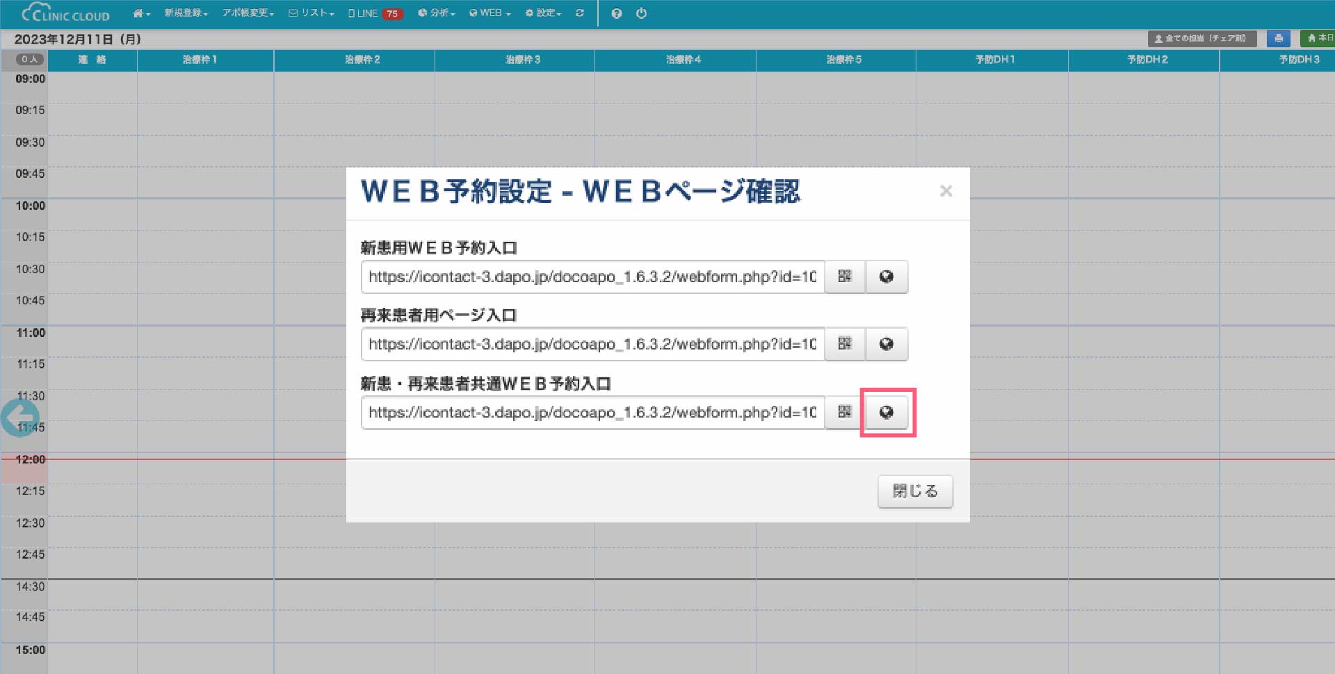1335x674 pixels.
Task: Show QR code for 新患用WEB予約入口
Action: pos(845,277)
